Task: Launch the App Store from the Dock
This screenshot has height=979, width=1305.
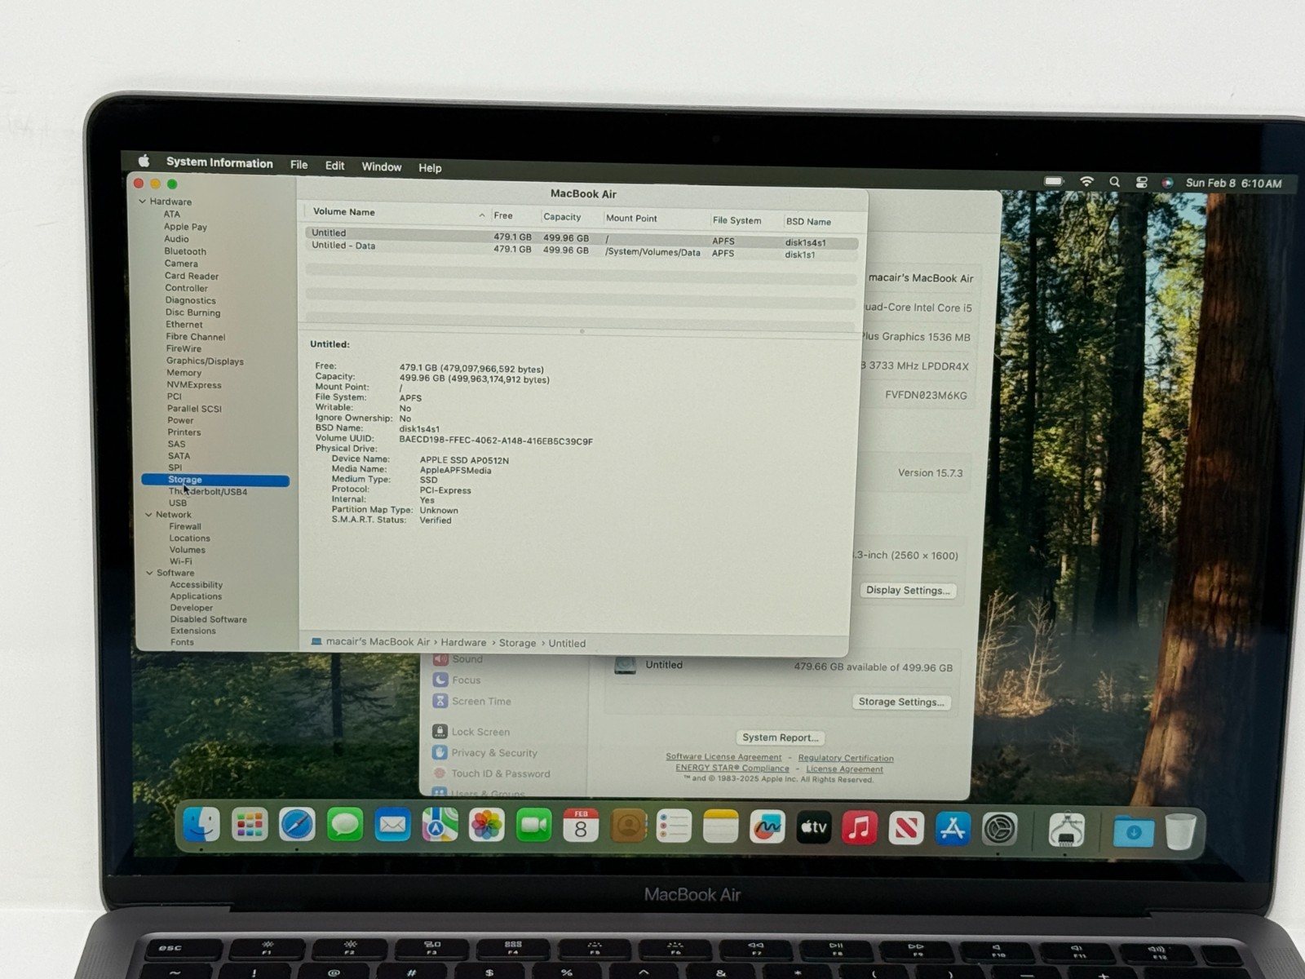Action: pyautogui.click(x=953, y=829)
